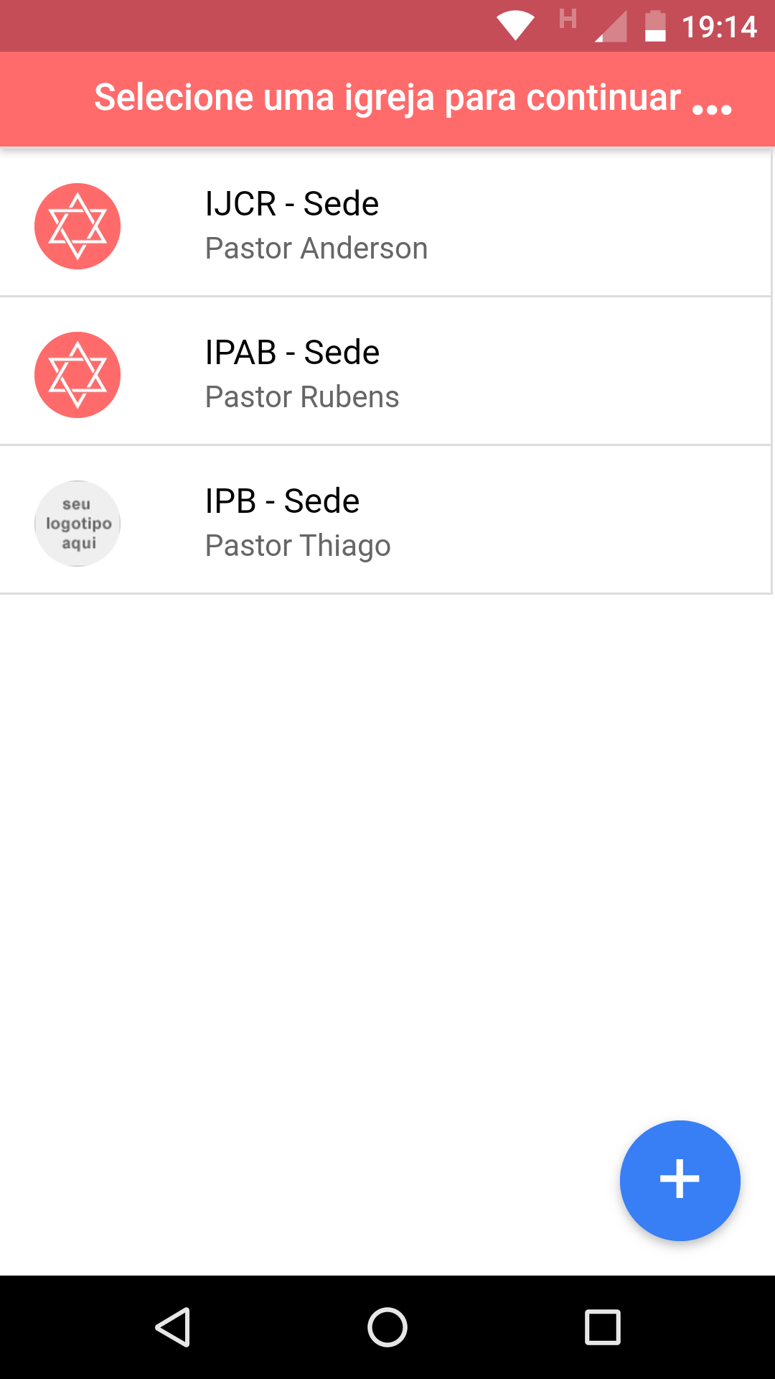Tap the Android back navigation icon
The image size is (775, 1379).
[173, 1327]
